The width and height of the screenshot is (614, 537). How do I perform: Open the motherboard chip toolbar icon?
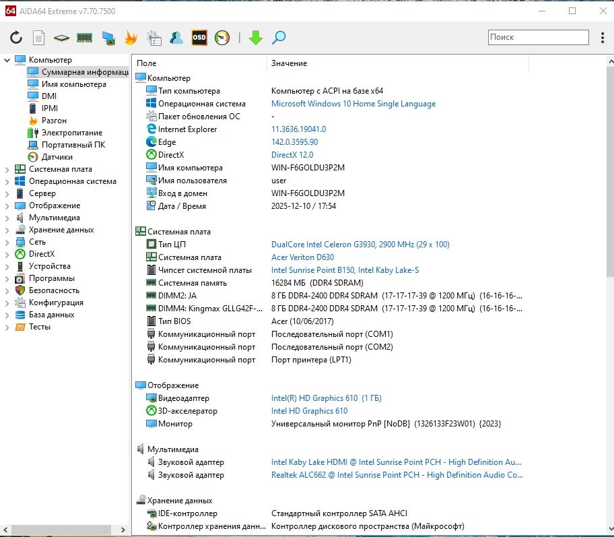61,38
